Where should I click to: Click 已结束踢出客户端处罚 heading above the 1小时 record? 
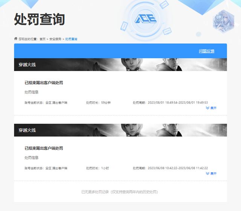pos(44,148)
